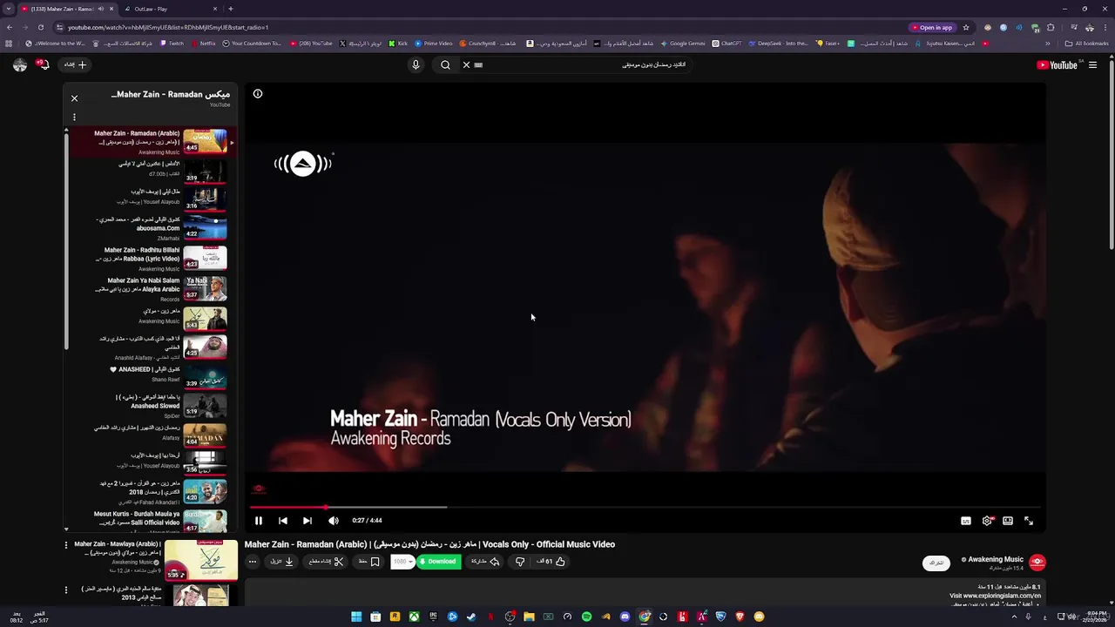Start voice search with microphone
Image resolution: width=1115 pixels, height=627 pixels.
tap(416, 64)
